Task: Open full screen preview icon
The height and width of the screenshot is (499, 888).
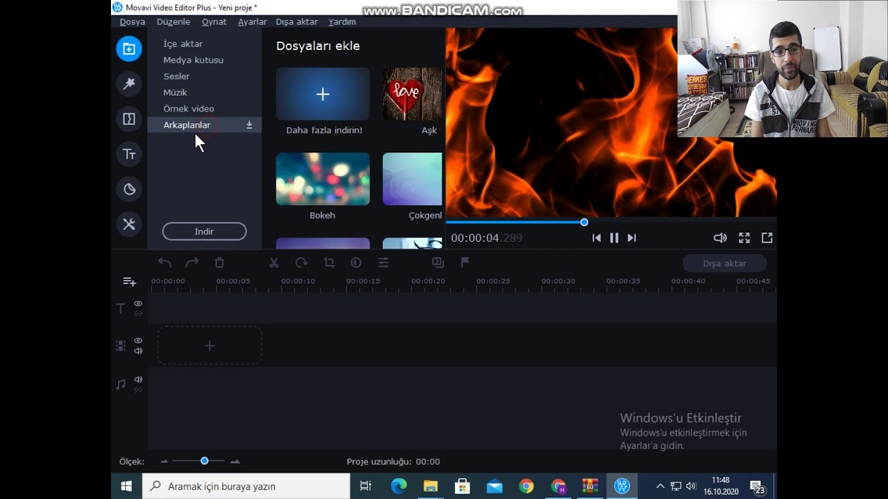Action: point(744,238)
